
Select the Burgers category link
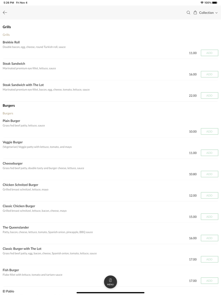point(8,113)
